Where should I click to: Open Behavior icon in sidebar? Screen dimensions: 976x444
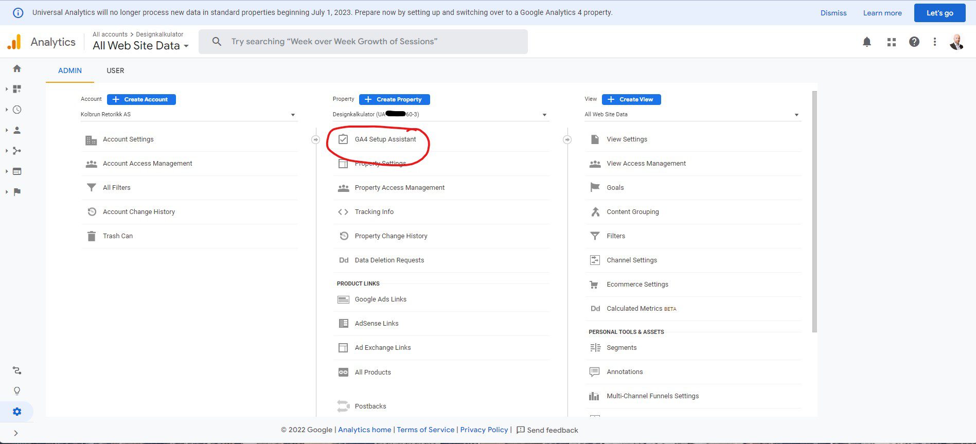(x=17, y=171)
